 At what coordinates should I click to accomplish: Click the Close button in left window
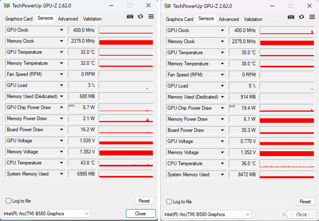coord(141,214)
